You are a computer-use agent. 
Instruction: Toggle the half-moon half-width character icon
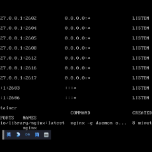pos(18,135)
